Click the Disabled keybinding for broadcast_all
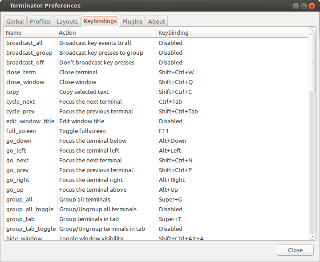This screenshot has height=262, width=320. point(170,43)
